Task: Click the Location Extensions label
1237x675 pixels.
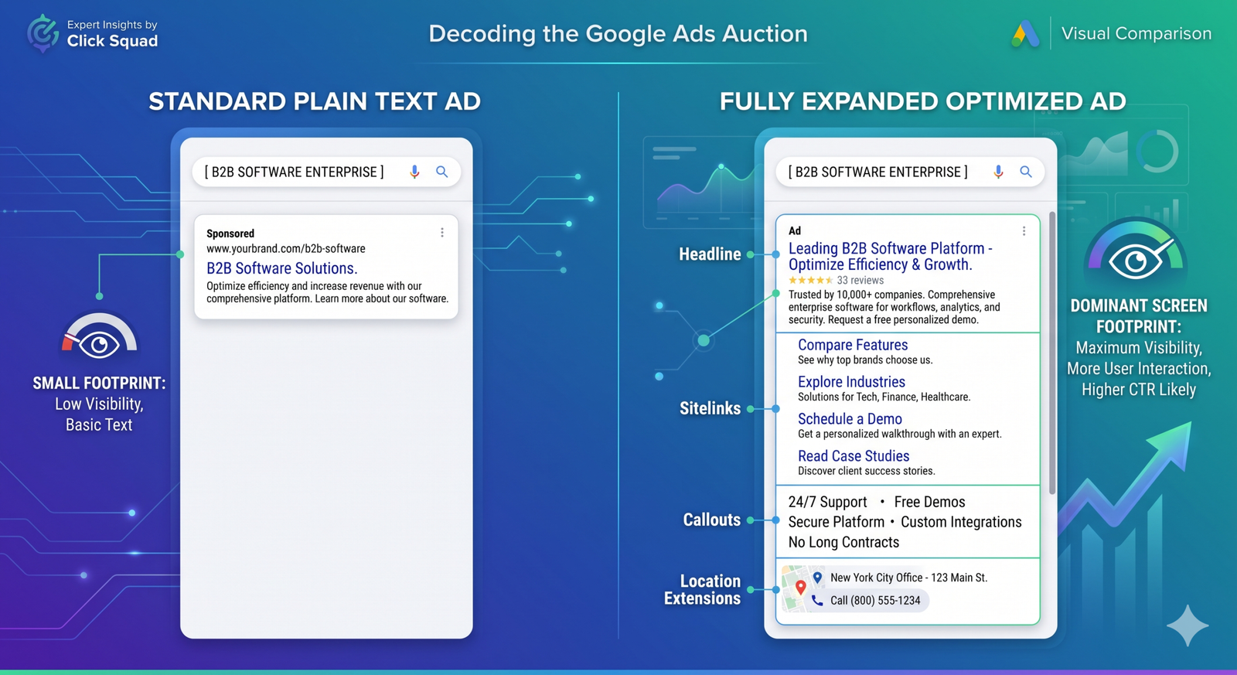Action: (702, 589)
